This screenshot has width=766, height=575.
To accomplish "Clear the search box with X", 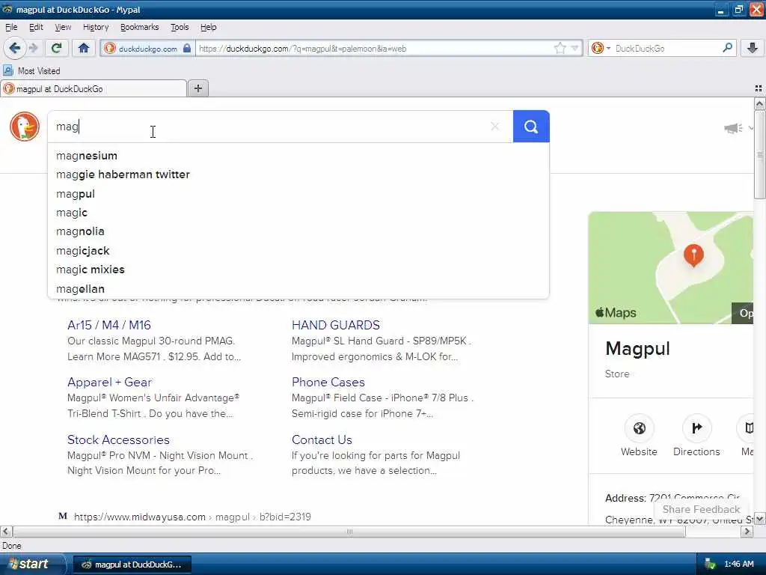I will click(x=495, y=127).
